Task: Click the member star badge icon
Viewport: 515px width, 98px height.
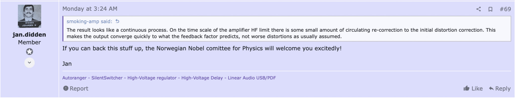Action: pyautogui.click(x=29, y=52)
